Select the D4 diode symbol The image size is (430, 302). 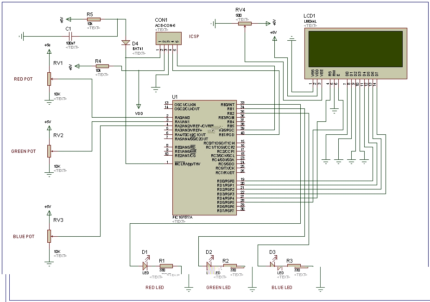(126, 43)
